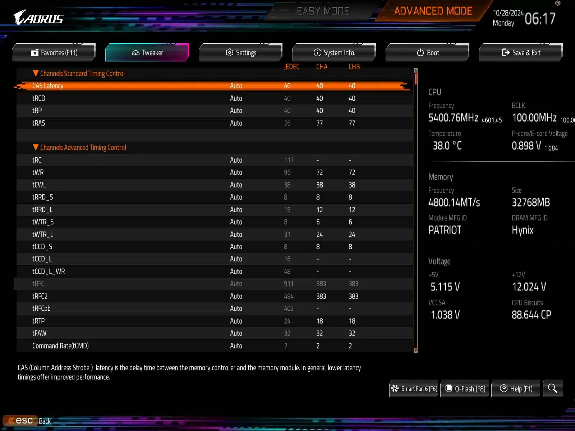Click the 88.644 CP Biscuits value
The height and width of the screenshot is (431, 575).
(x=531, y=315)
